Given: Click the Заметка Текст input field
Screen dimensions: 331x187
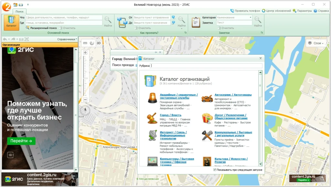Looking at the screenshot, I should pos(234,23).
